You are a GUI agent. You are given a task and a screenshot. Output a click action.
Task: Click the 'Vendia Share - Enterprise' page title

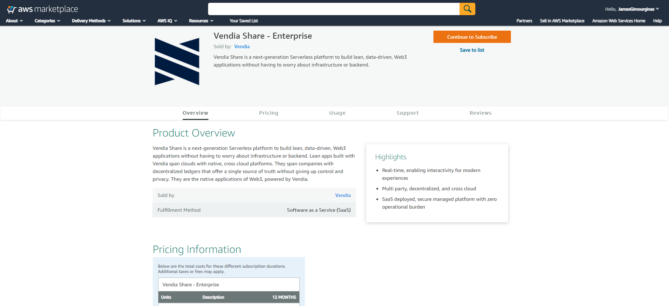pos(263,36)
